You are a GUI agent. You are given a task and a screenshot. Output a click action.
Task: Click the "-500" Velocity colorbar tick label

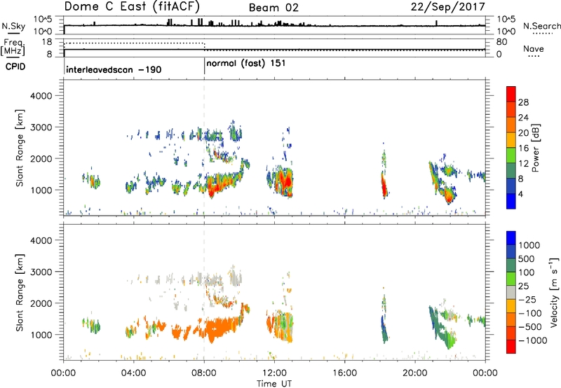pos(529,326)
